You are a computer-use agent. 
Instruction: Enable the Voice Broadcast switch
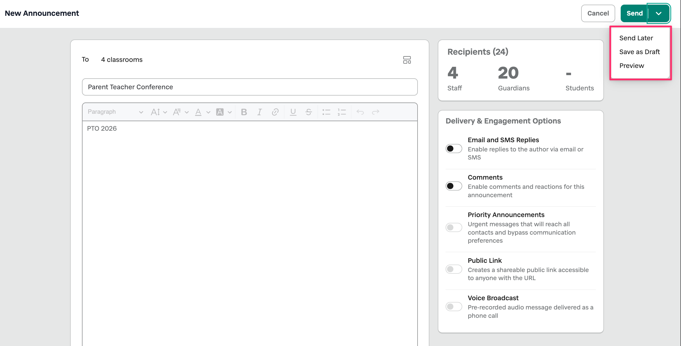coord(454,307)
